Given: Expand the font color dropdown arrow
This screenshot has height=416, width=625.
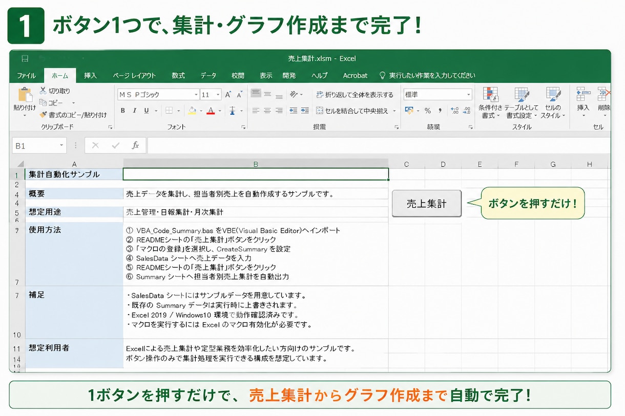Looking at the screenshot, I should (x=220, y=111).
